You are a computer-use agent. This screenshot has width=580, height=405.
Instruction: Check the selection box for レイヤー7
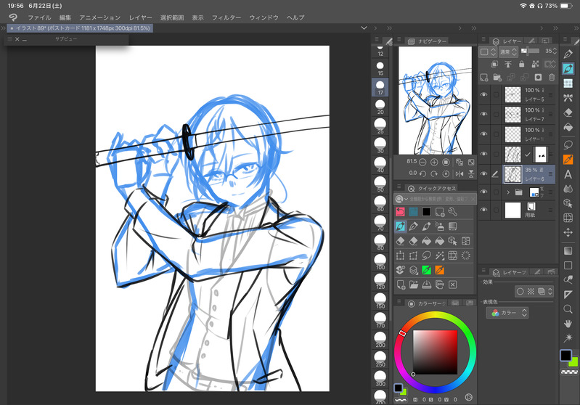[x=496, y=114]
